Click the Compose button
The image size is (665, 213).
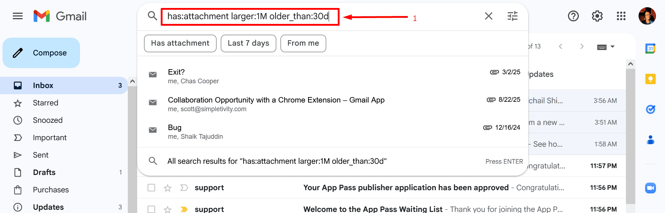pyautogui.click(x=41, y=53)
